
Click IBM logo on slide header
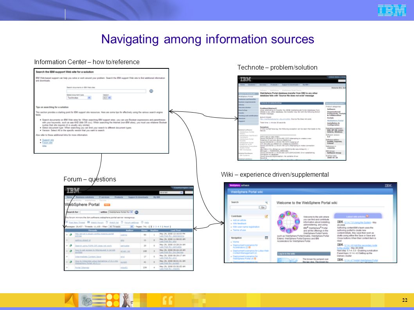(392, 10)
